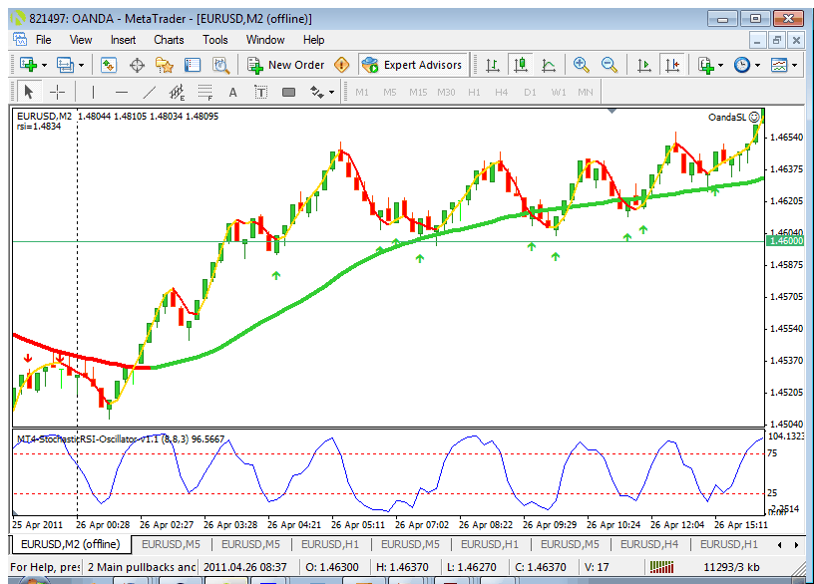Select the M30 timeframe

point(446,93)
